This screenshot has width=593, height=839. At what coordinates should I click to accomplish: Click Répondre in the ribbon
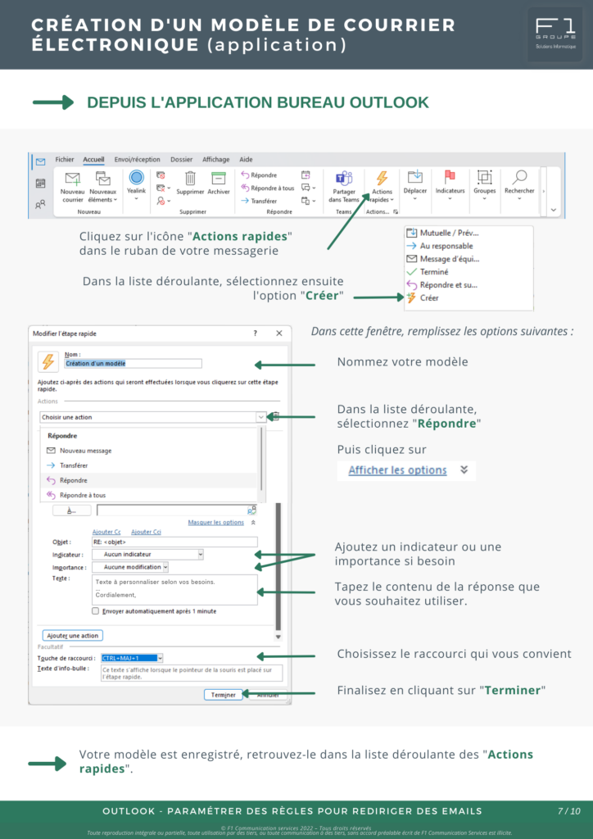260,175
